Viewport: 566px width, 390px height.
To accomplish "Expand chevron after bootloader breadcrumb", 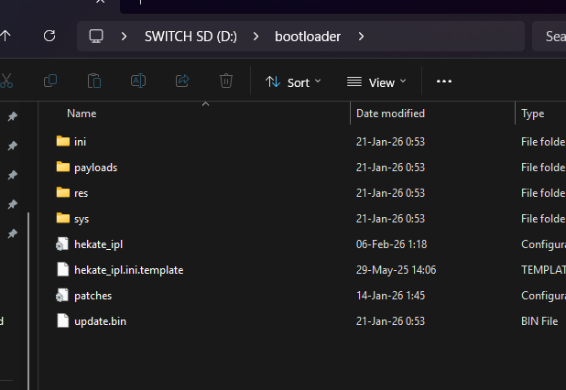I will click(361, 36).
